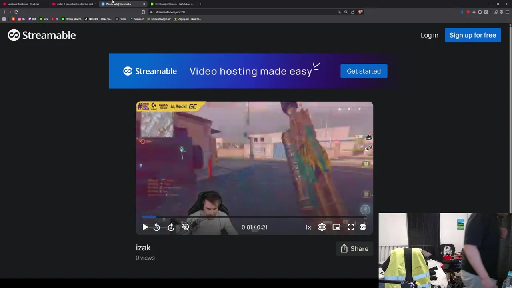Click the 0:01 / 0:21 time display
Image resolution: width=512 pixels, height=288 pixels.
tap(254, 227)
